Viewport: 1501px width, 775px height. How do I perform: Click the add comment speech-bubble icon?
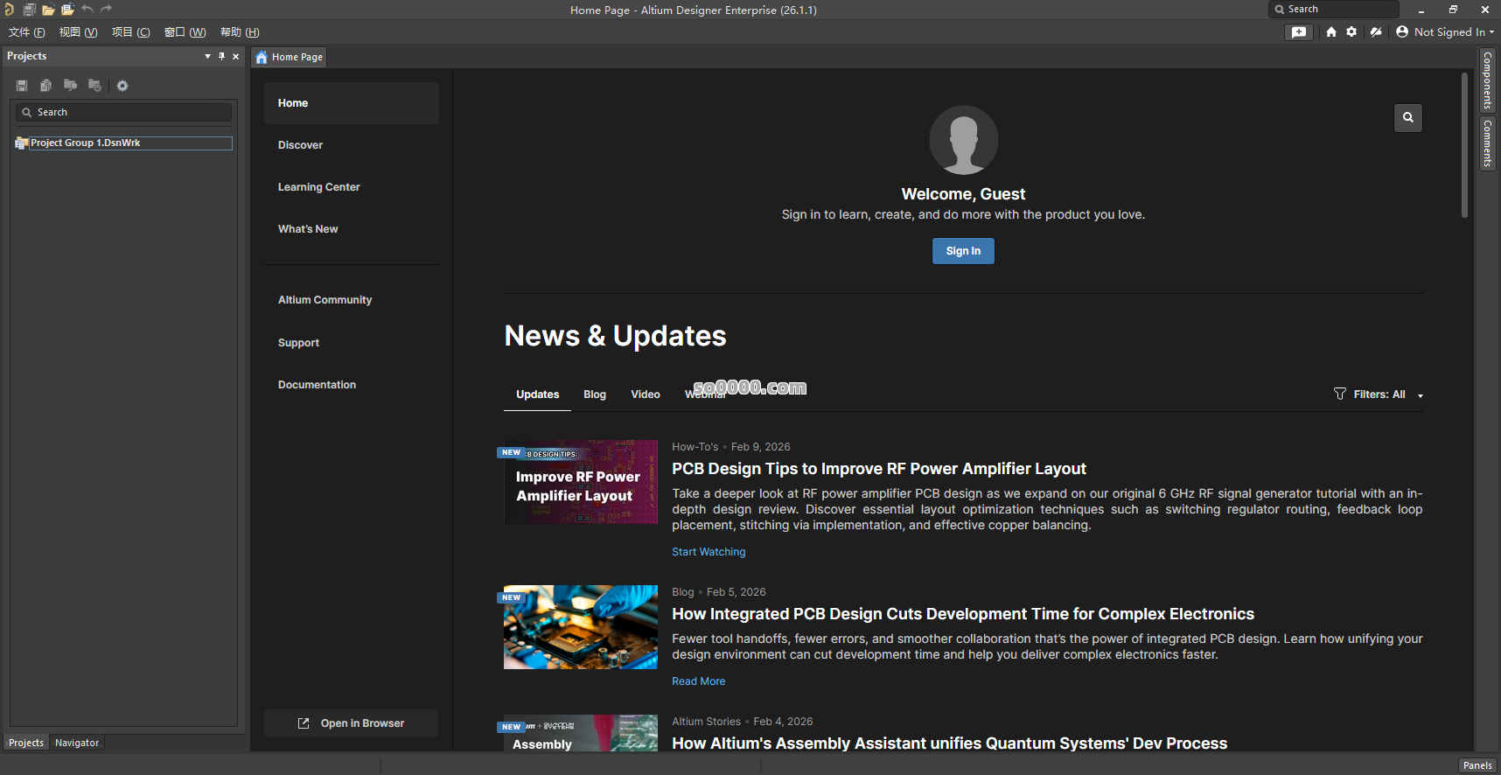coord(1299,31)
